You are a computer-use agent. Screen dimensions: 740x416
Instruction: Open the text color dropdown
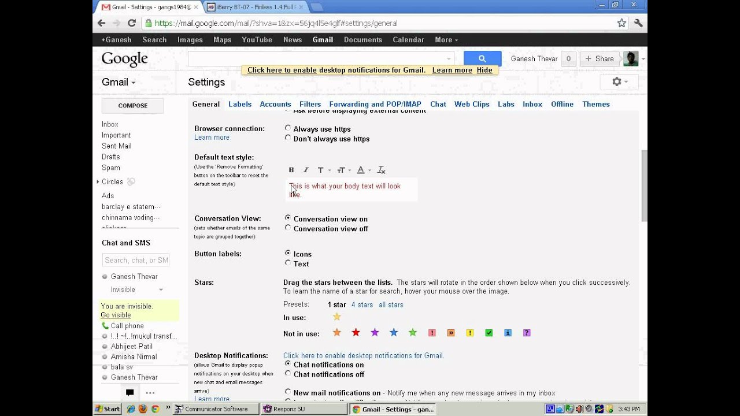364,170
